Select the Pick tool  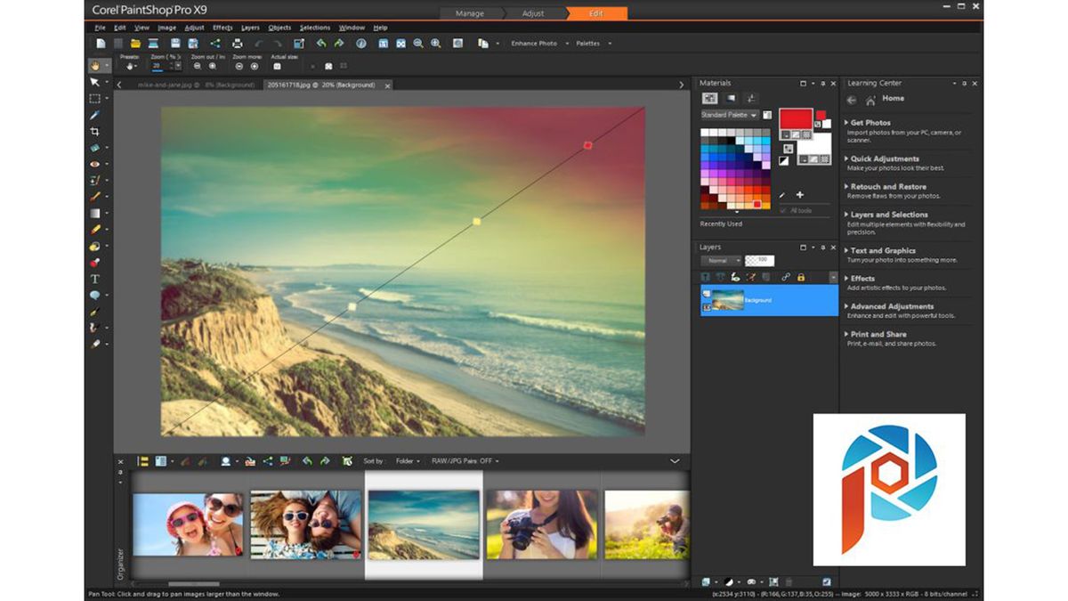point(93,85)
